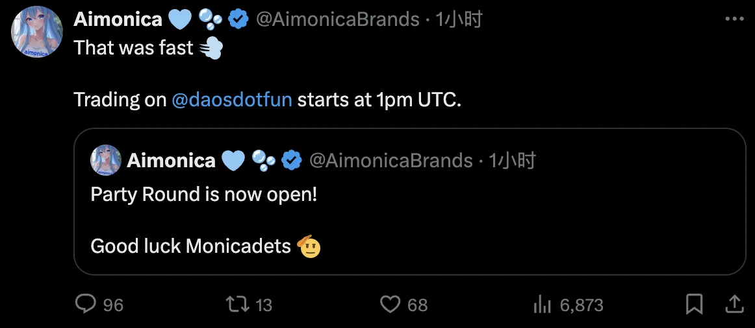Open the three-dot more options menu
The image size is (755, 328).
click(x=734, y=19)
